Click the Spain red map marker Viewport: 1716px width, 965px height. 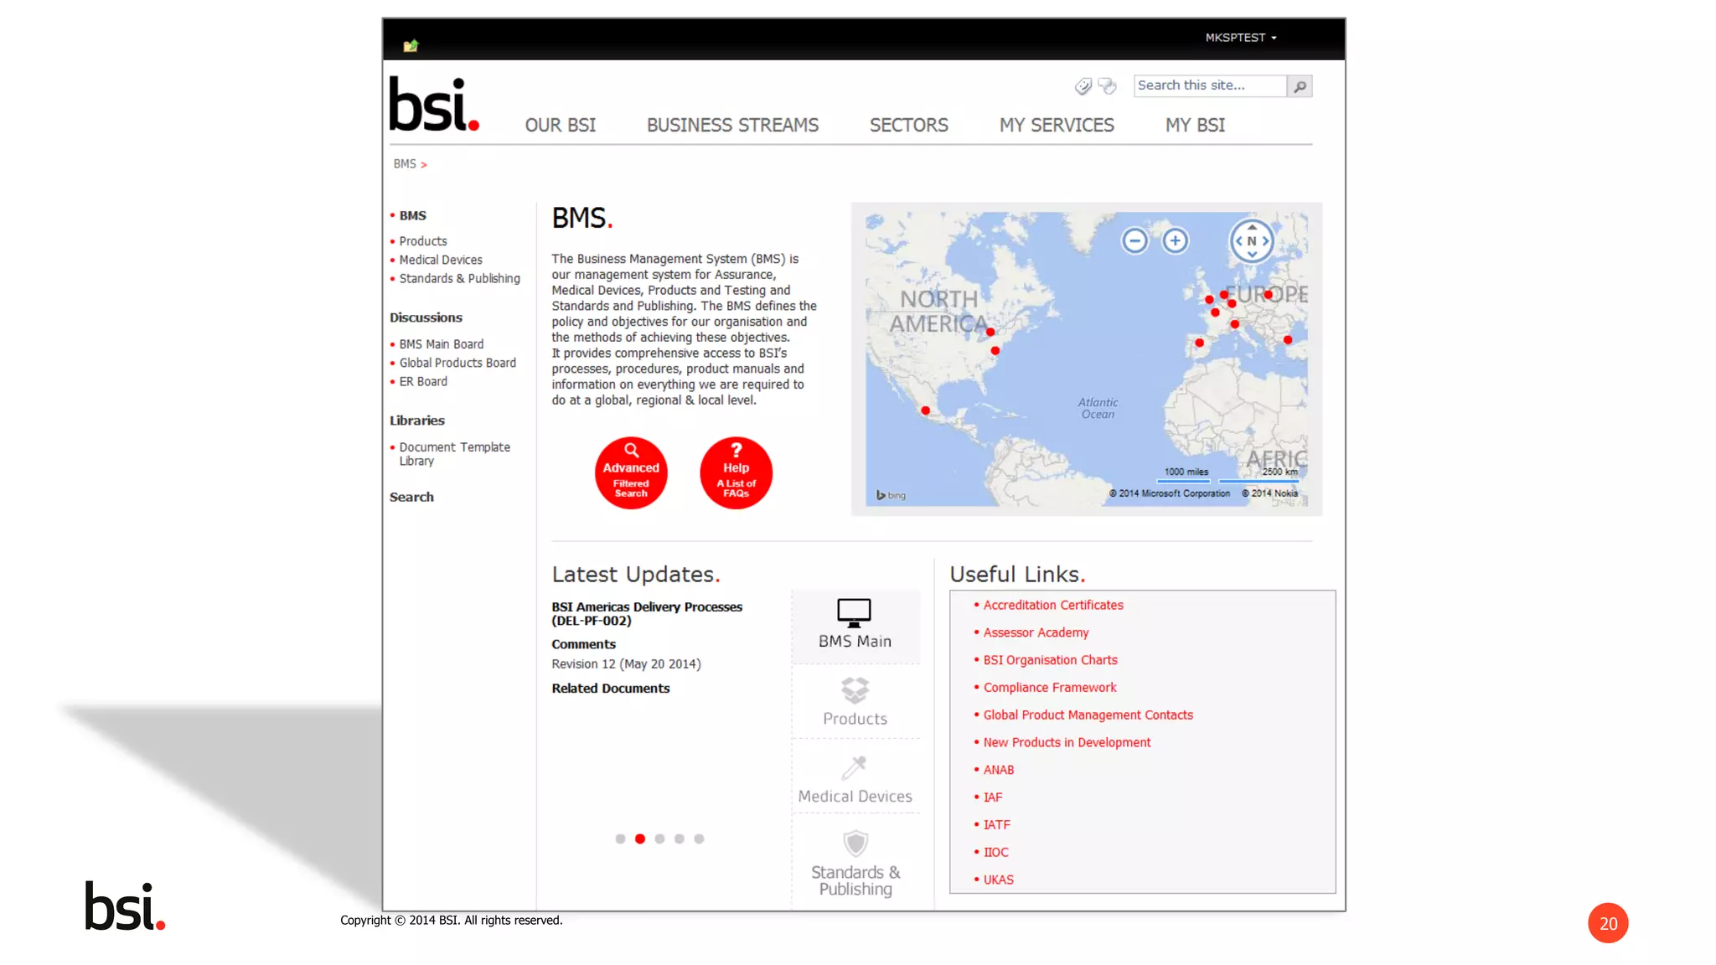tap(1199, 343)
